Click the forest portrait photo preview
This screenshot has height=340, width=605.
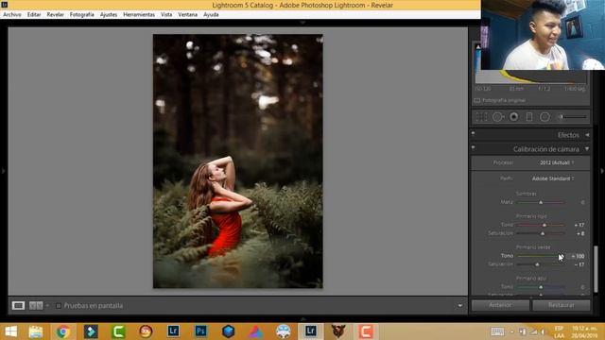(238, 161)
